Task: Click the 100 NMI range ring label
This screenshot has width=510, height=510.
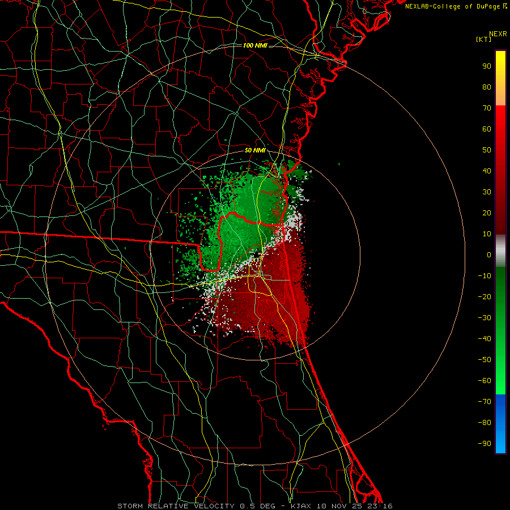Action: tap(255, 45)
